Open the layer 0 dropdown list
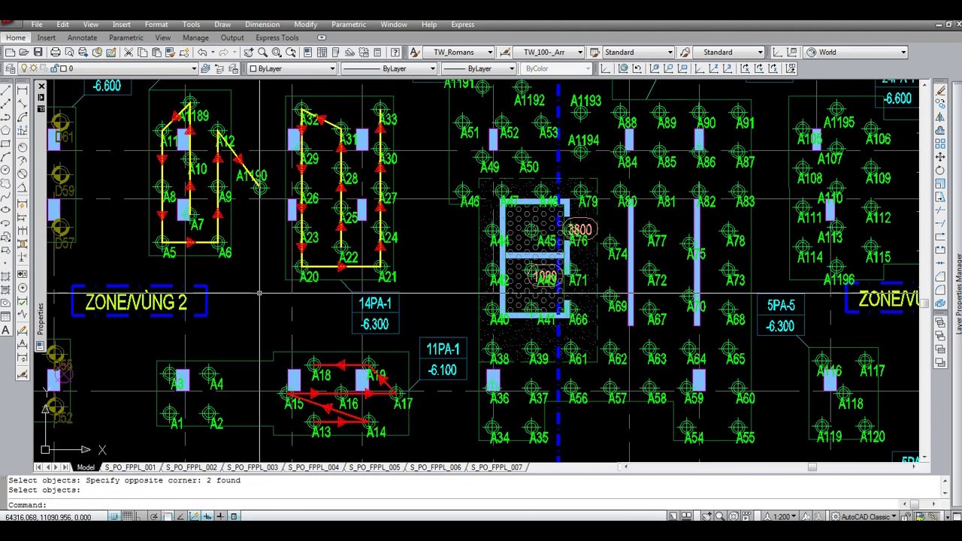The height and width of the screenshot is (541, 962). tap(193, 68)
